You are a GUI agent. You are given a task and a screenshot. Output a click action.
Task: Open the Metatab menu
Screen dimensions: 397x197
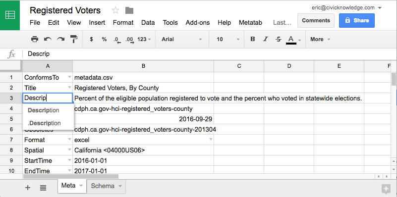(x=250, y=22)
